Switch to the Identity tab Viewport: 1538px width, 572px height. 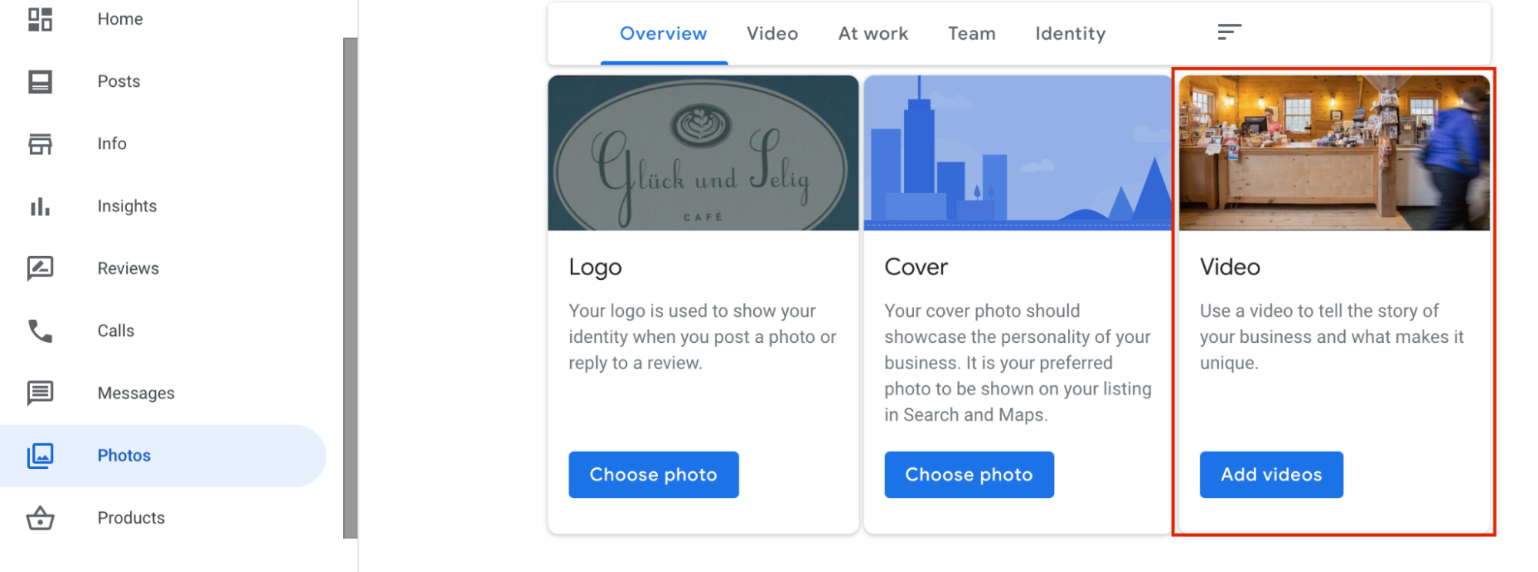1070,34
